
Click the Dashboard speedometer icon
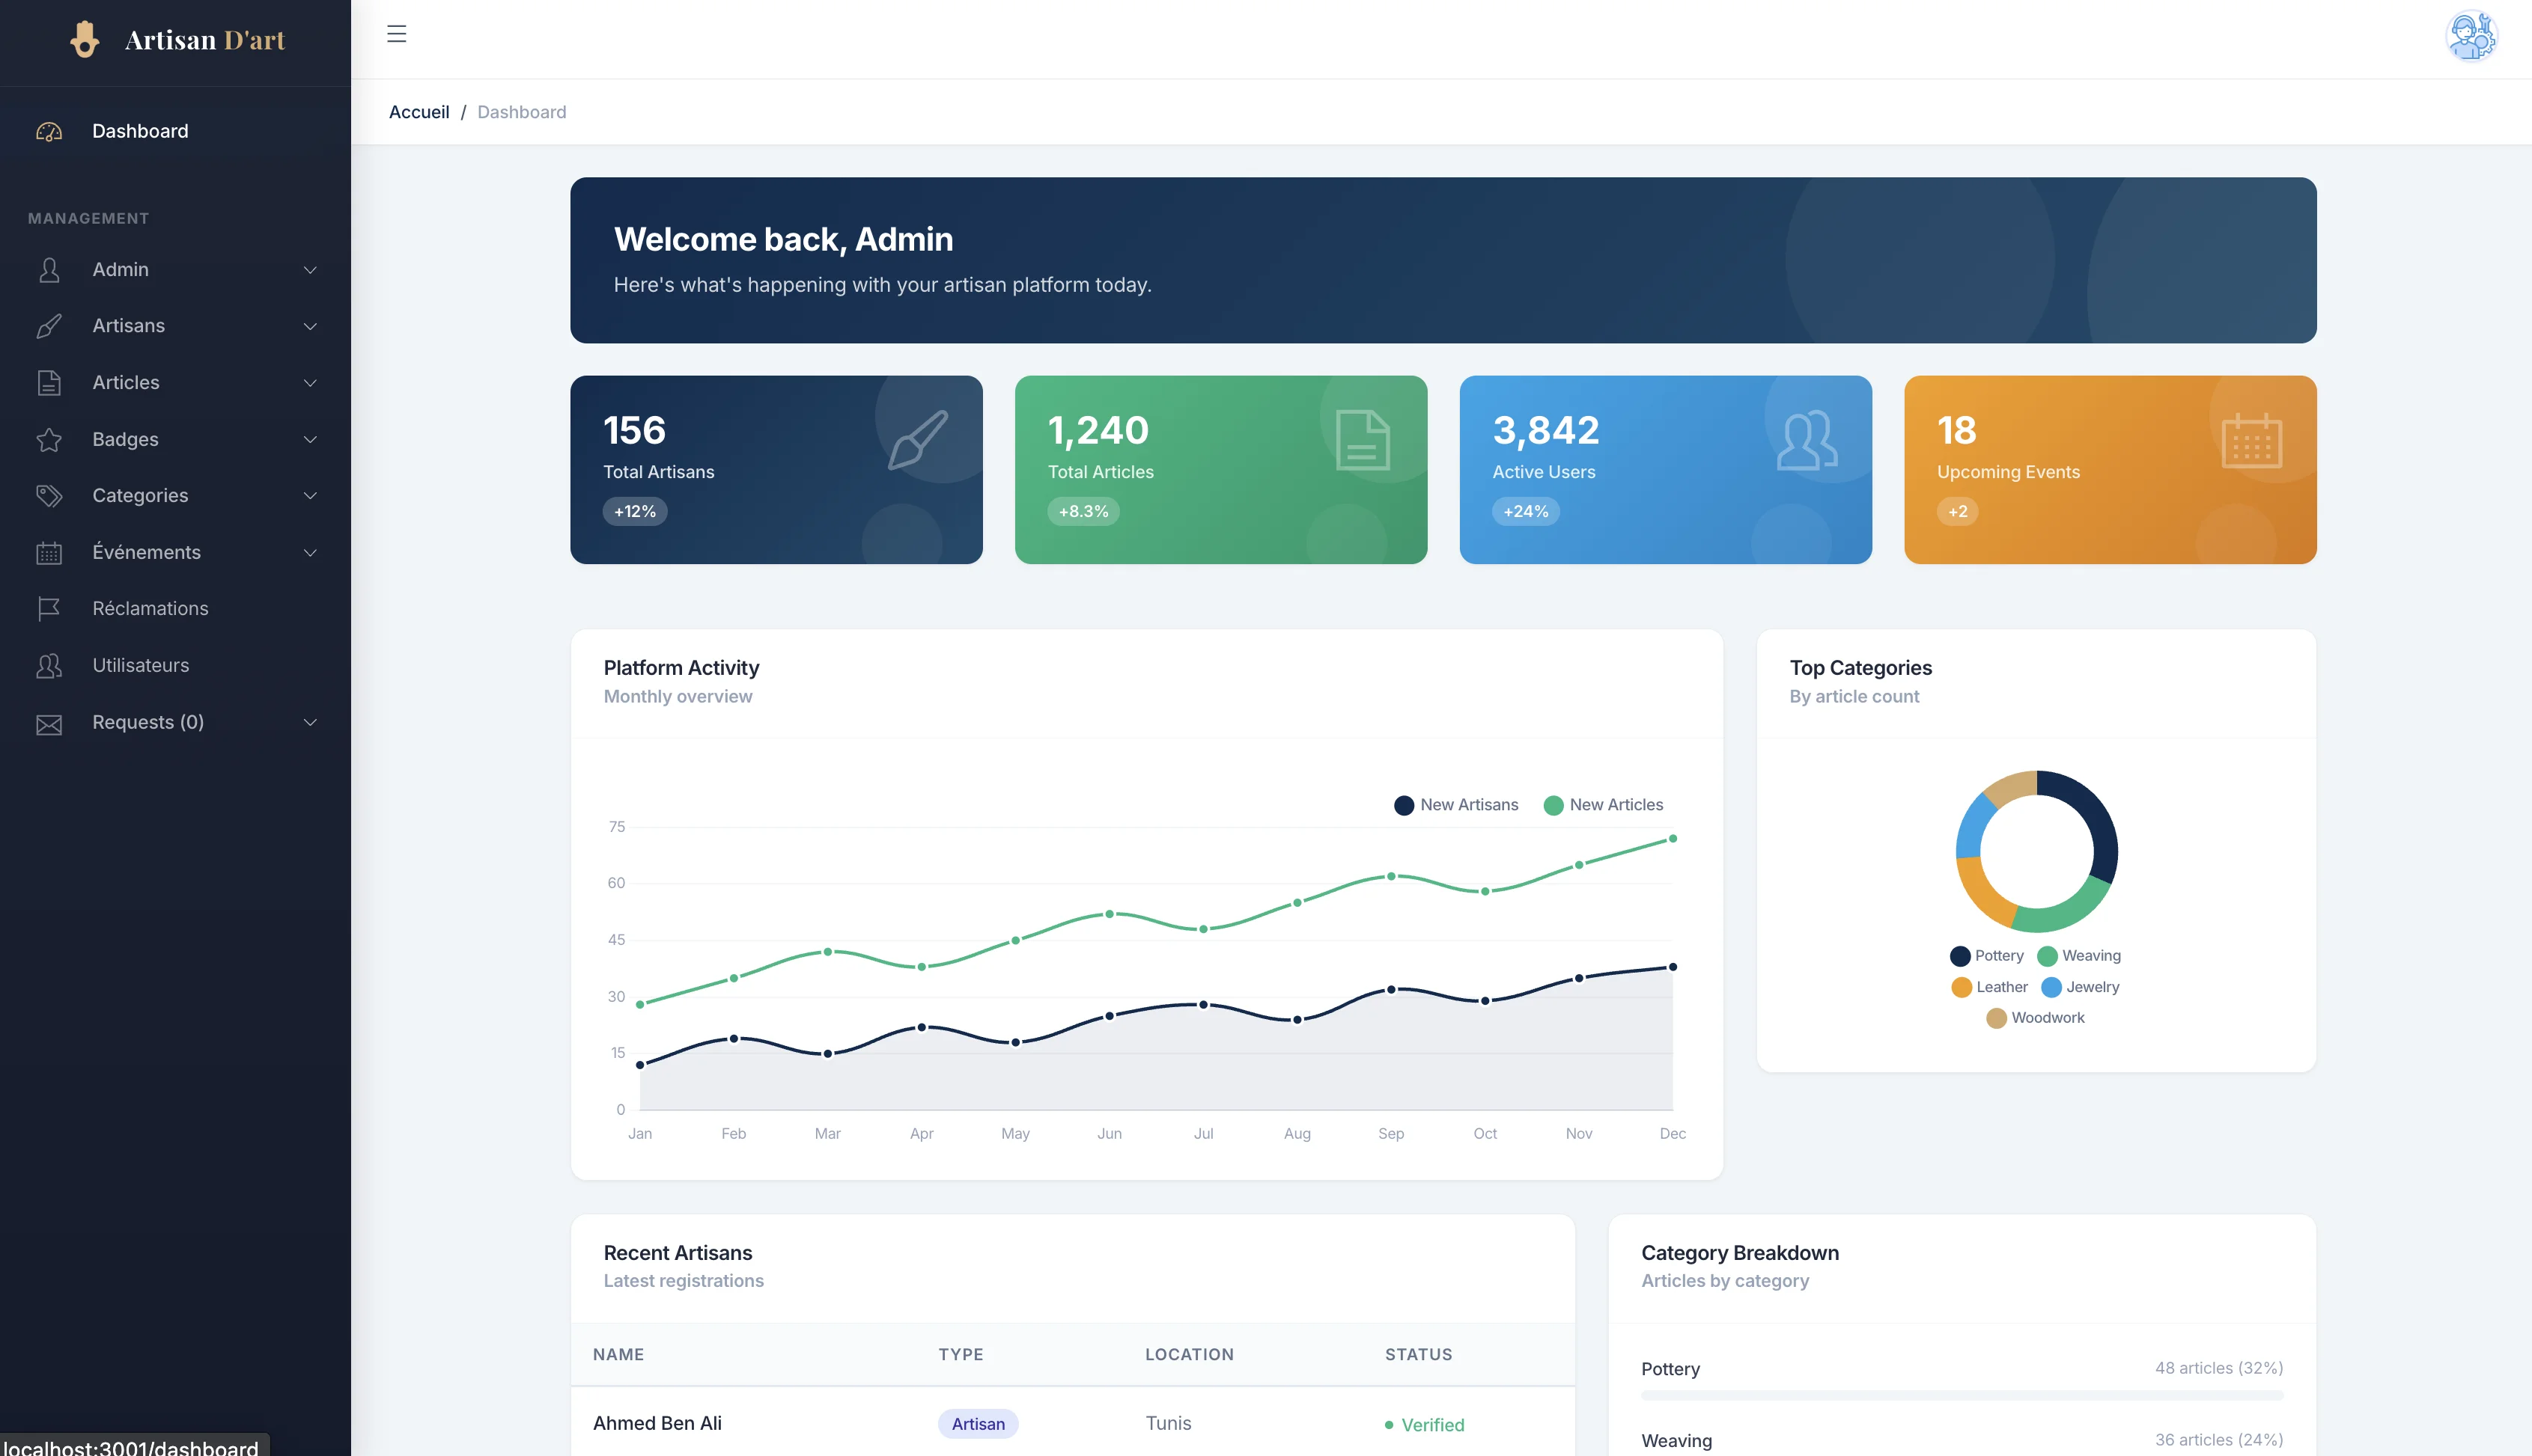click(x=49, y=131)
